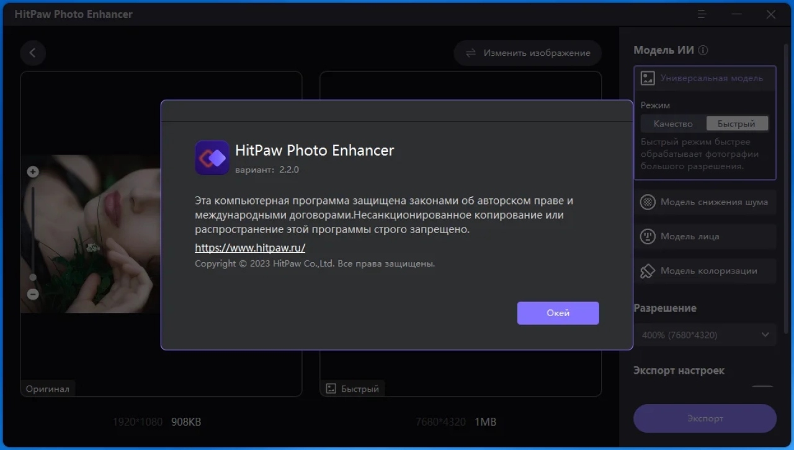Click the colorization model paint icon
This screenshot has height=450, width=794.
[648, 271]
